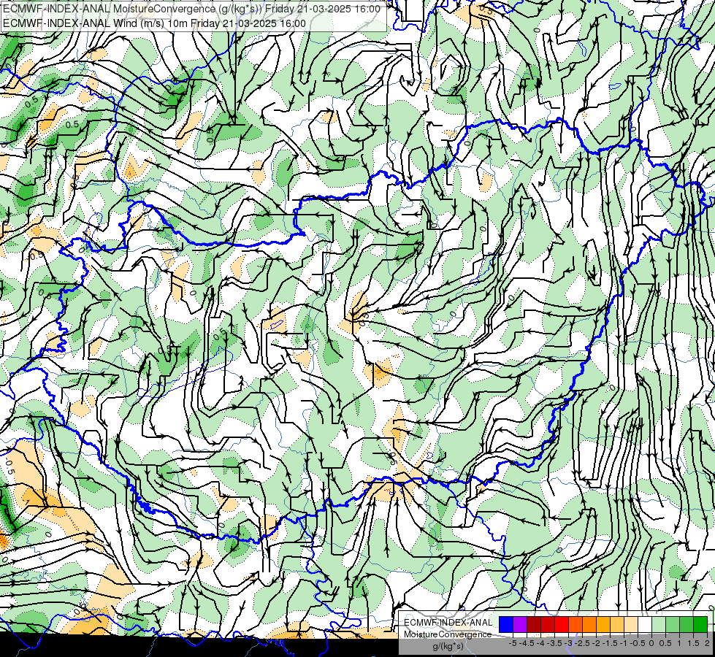
Task: Pick the green swatch between 1 and 1.5
Action: (x=673, y=624)
